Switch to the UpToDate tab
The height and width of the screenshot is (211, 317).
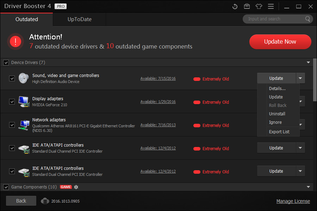[x=79, y=19]
